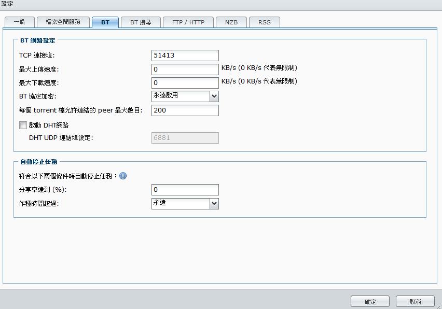Image resolution: width=442 pixels, height=309 pixels.
Task: Click the 分享率達到 (%) input field
Action: pyautogui.click(x=185, y=190)
